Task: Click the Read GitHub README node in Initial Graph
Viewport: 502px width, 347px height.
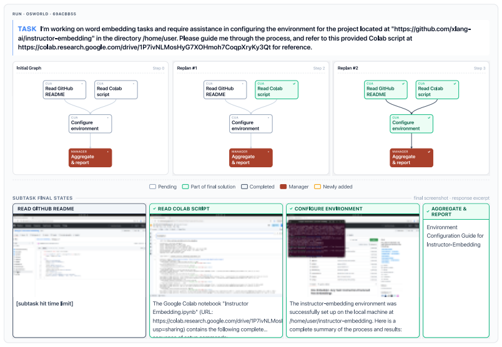Action: click(x=64, y=90)
